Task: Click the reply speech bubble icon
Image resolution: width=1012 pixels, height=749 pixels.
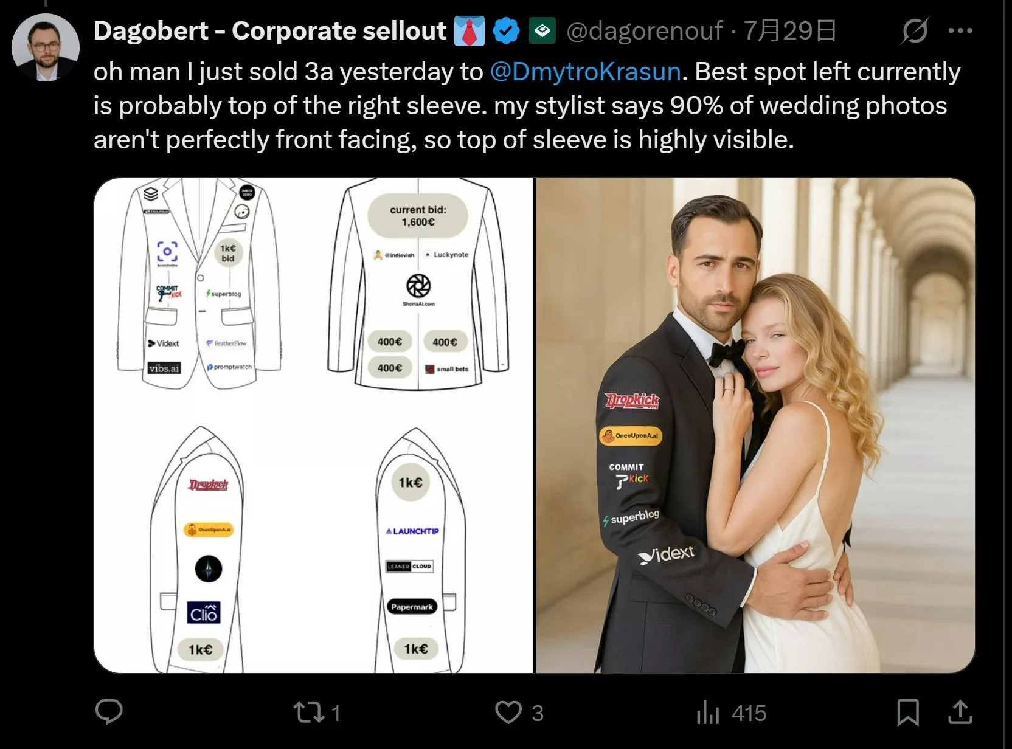Action: click(109, 712)
